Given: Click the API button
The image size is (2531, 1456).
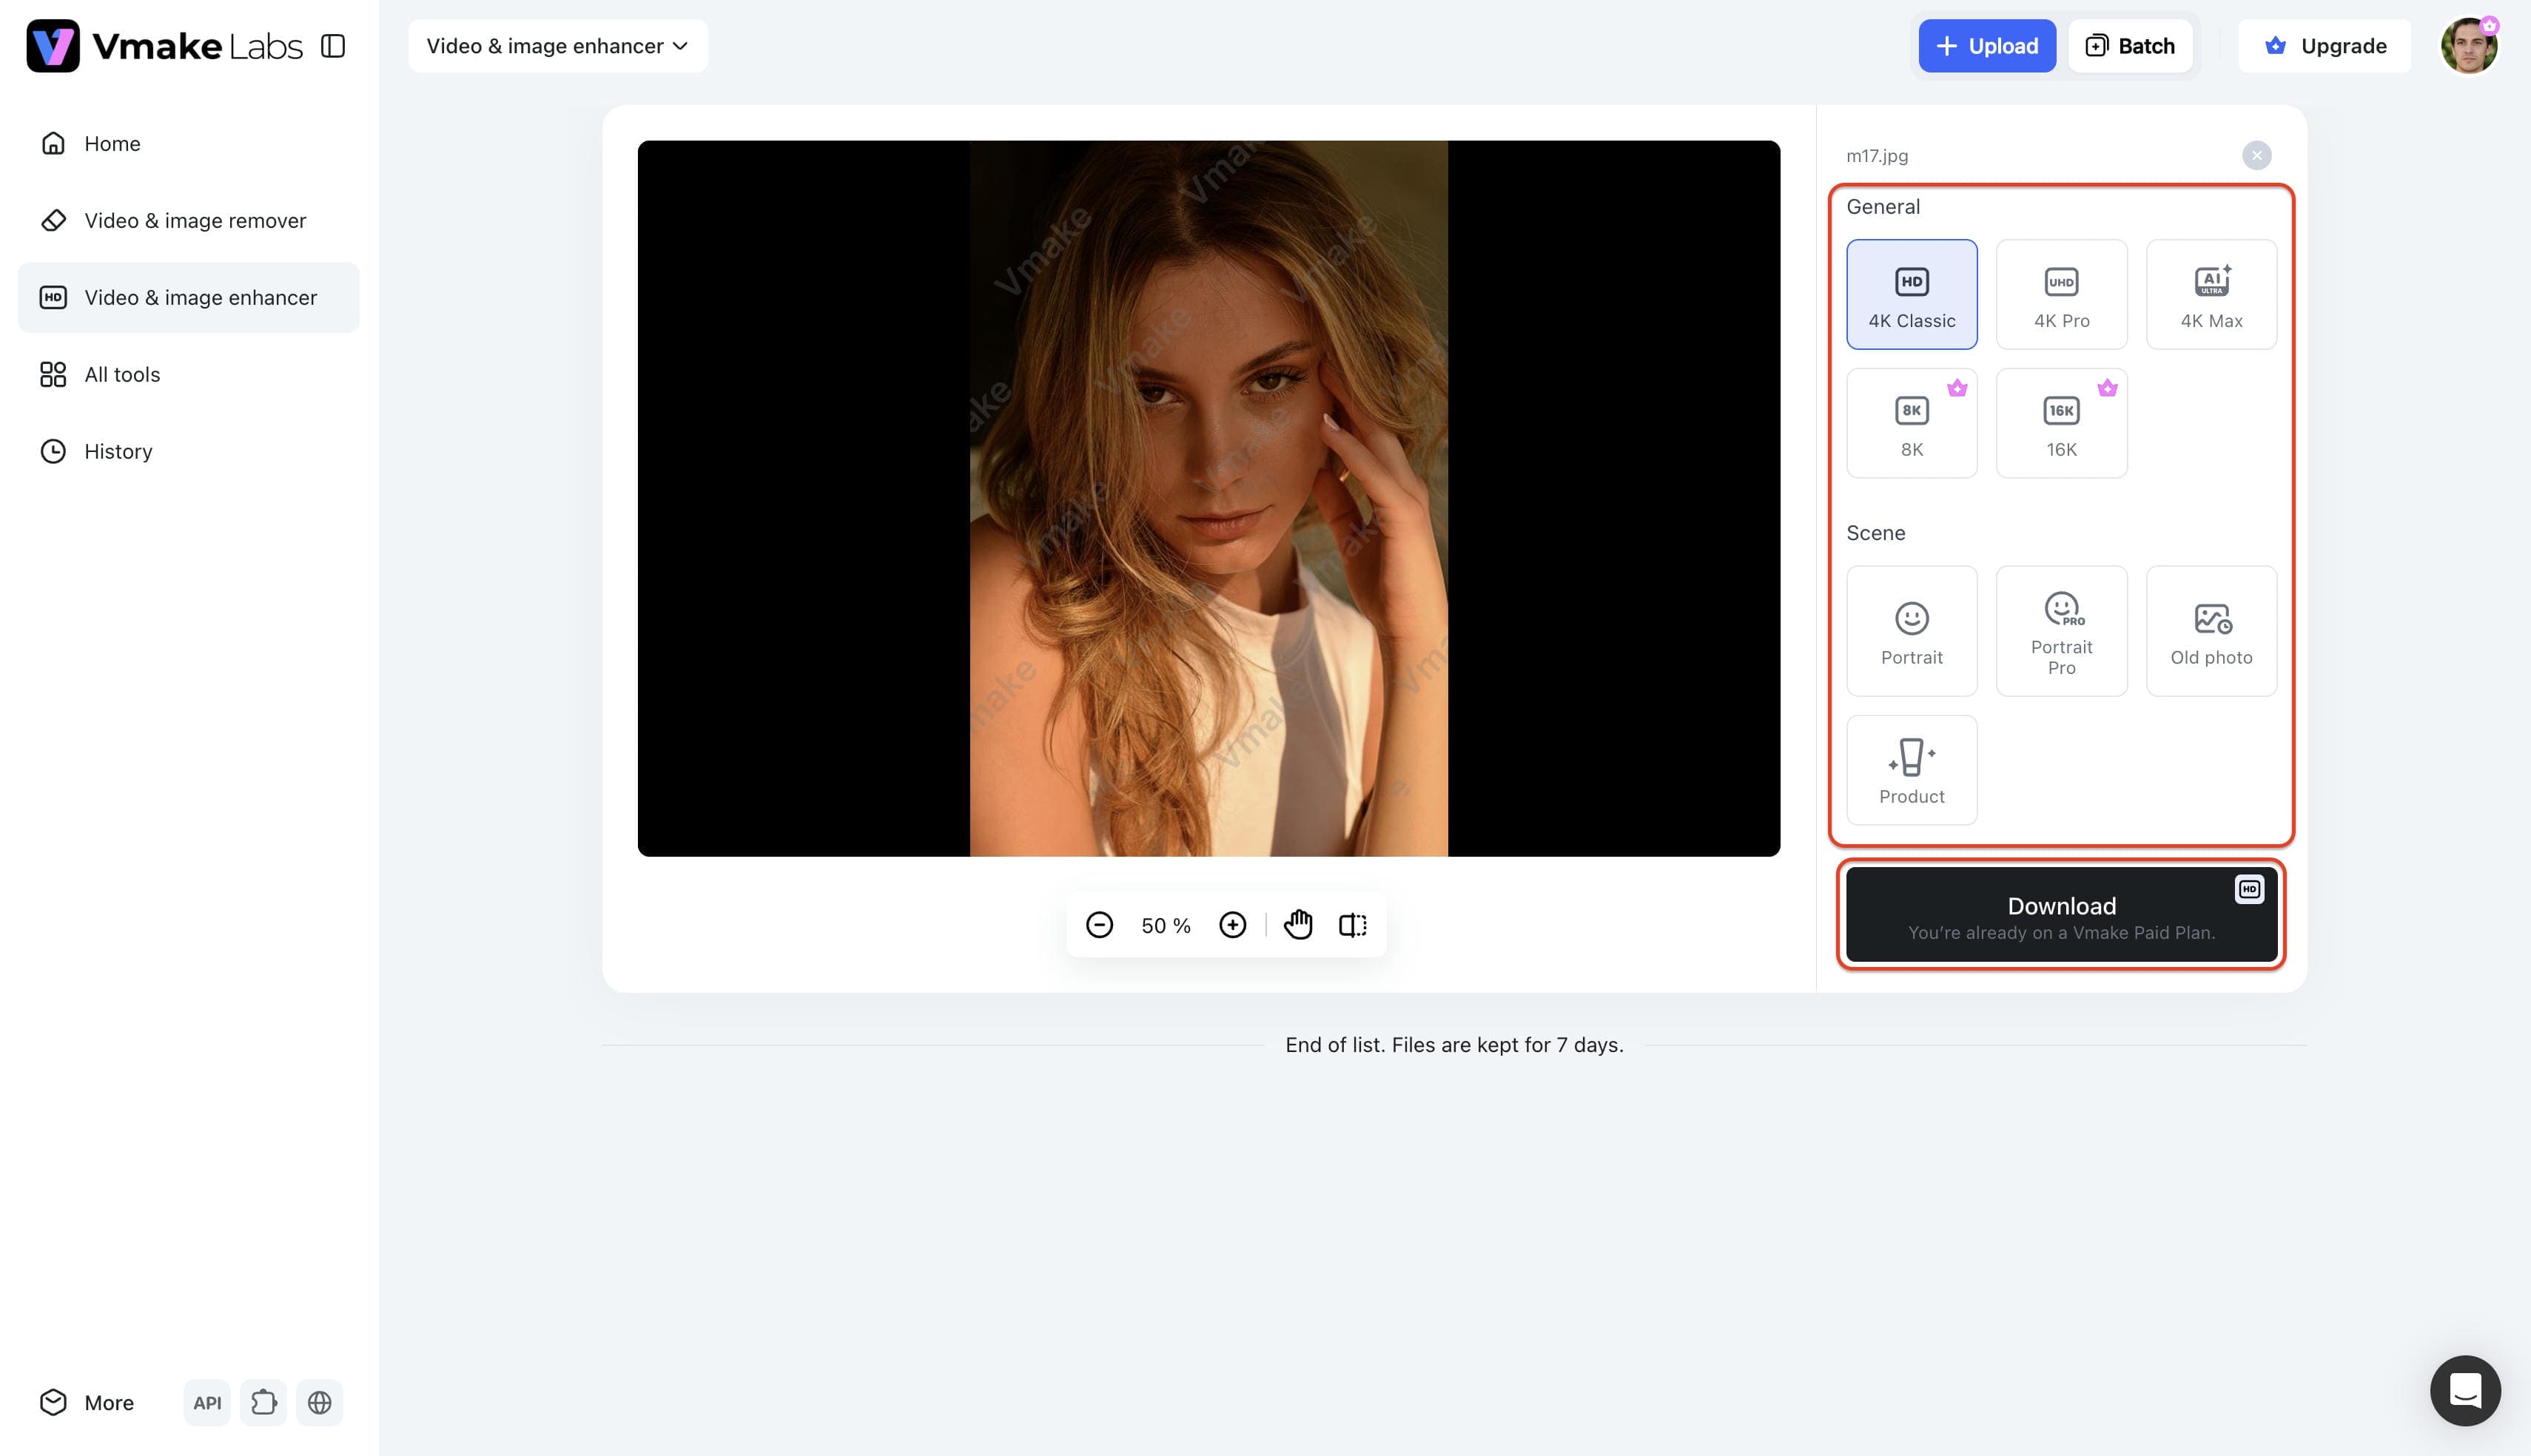Looking at the screenshot, I should point(207,1402).
